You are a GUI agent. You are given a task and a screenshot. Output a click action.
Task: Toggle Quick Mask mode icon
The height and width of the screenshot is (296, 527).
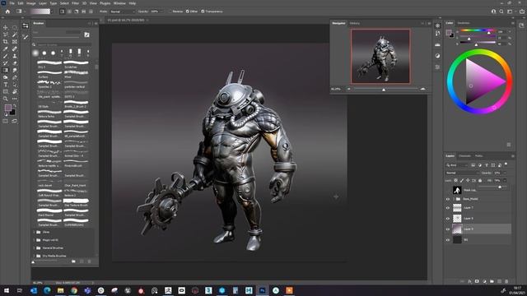click(6, 121)
